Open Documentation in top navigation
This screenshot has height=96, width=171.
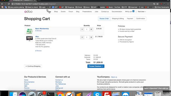pyautogui.click(x=117, y=11)
